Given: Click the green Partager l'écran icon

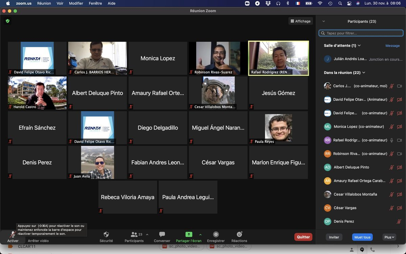Looking at the screenshot, I should pyautogui.click(x=188, y=234).
